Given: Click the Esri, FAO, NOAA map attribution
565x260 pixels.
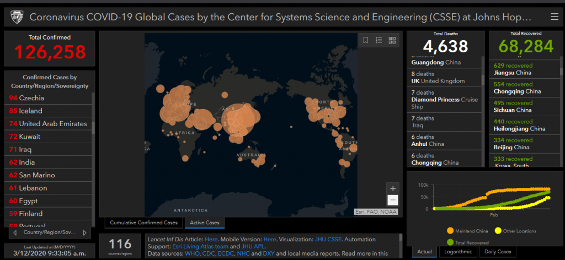Looking at the screenshot, I should 376,212.
